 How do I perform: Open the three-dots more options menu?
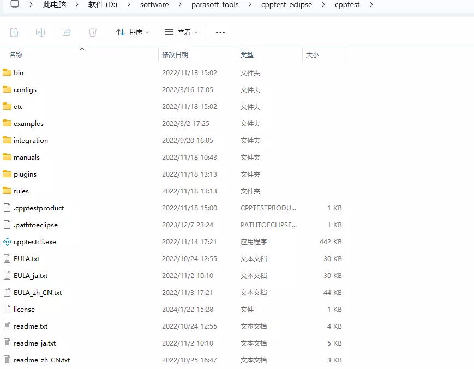[x=220, y=33]
